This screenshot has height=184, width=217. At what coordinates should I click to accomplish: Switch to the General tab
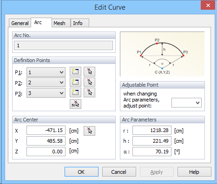(x=20, y=23)
